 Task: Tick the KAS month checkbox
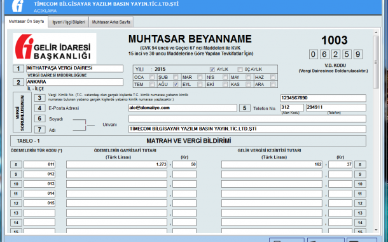(x=248, y=85)
